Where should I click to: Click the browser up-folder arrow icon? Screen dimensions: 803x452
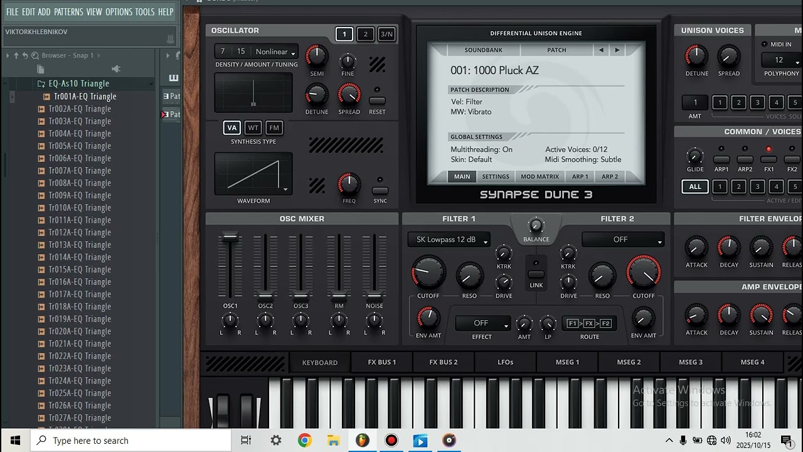tap(16, 55)
